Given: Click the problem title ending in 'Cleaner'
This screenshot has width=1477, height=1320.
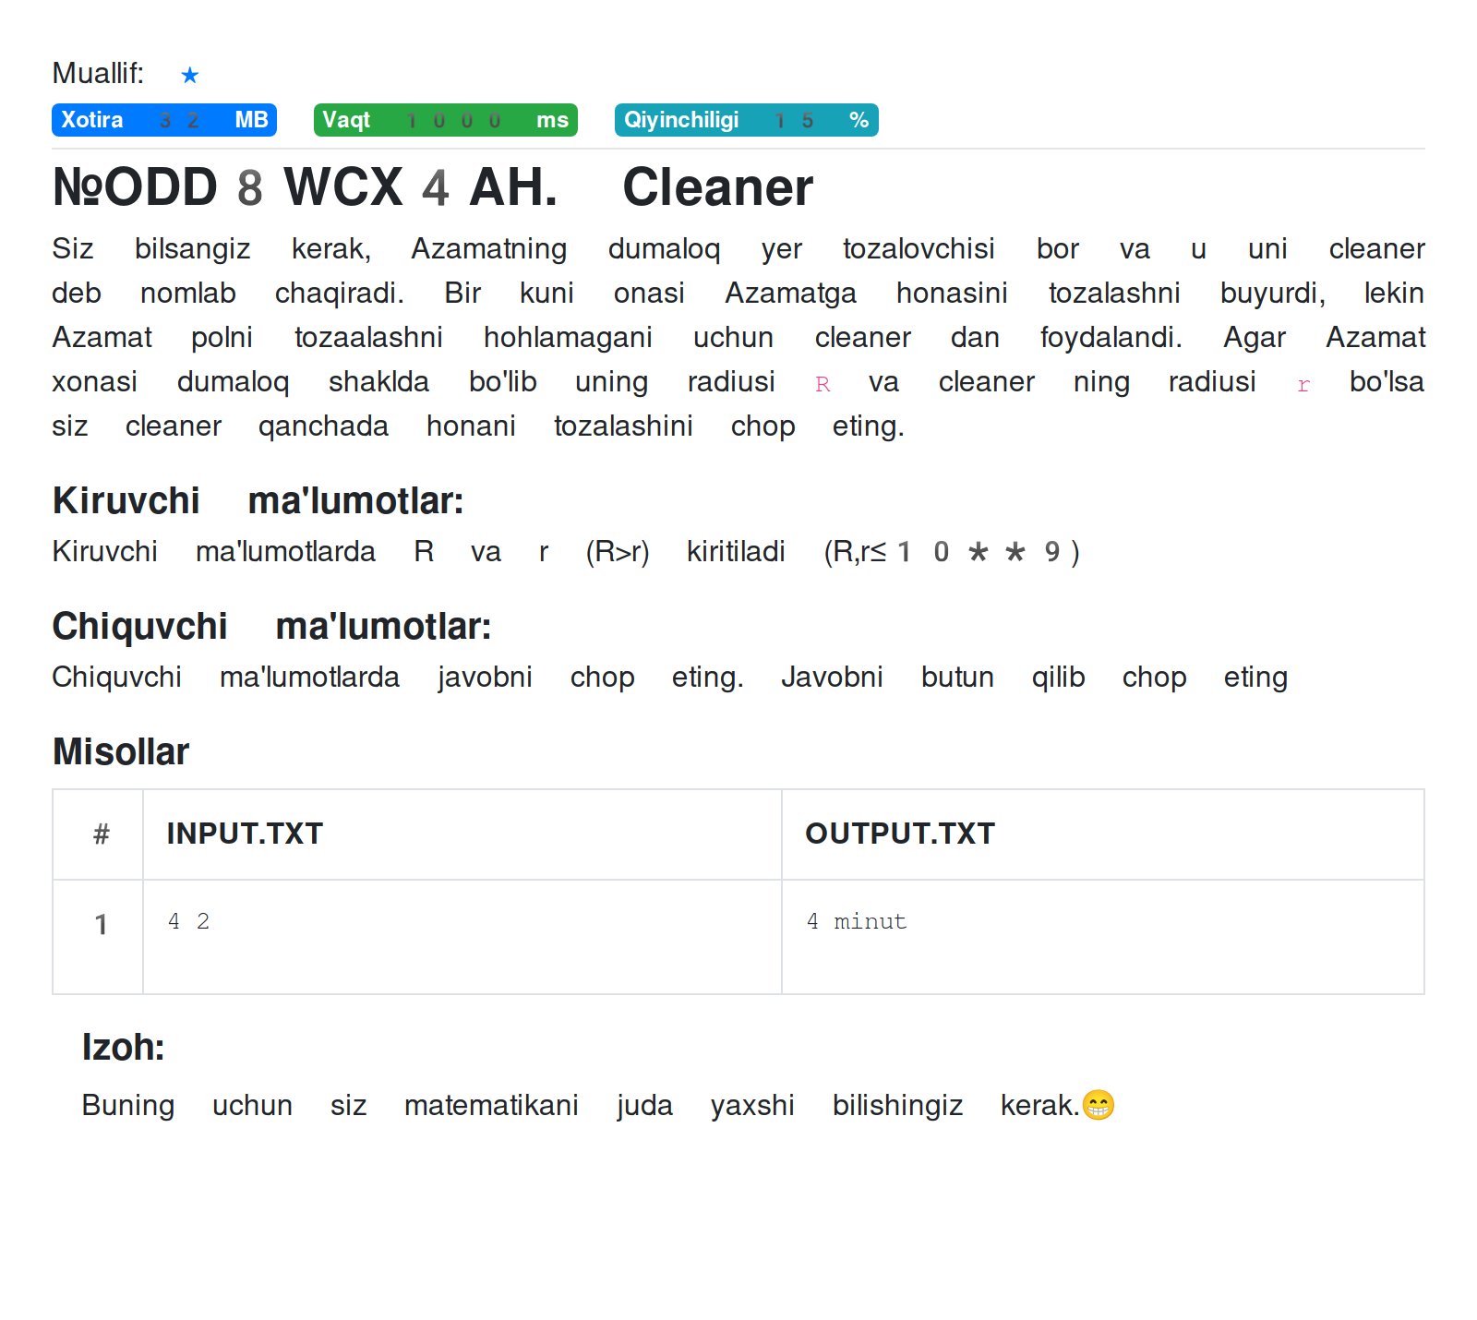Looking at the screenshot, I should point(433,187).
